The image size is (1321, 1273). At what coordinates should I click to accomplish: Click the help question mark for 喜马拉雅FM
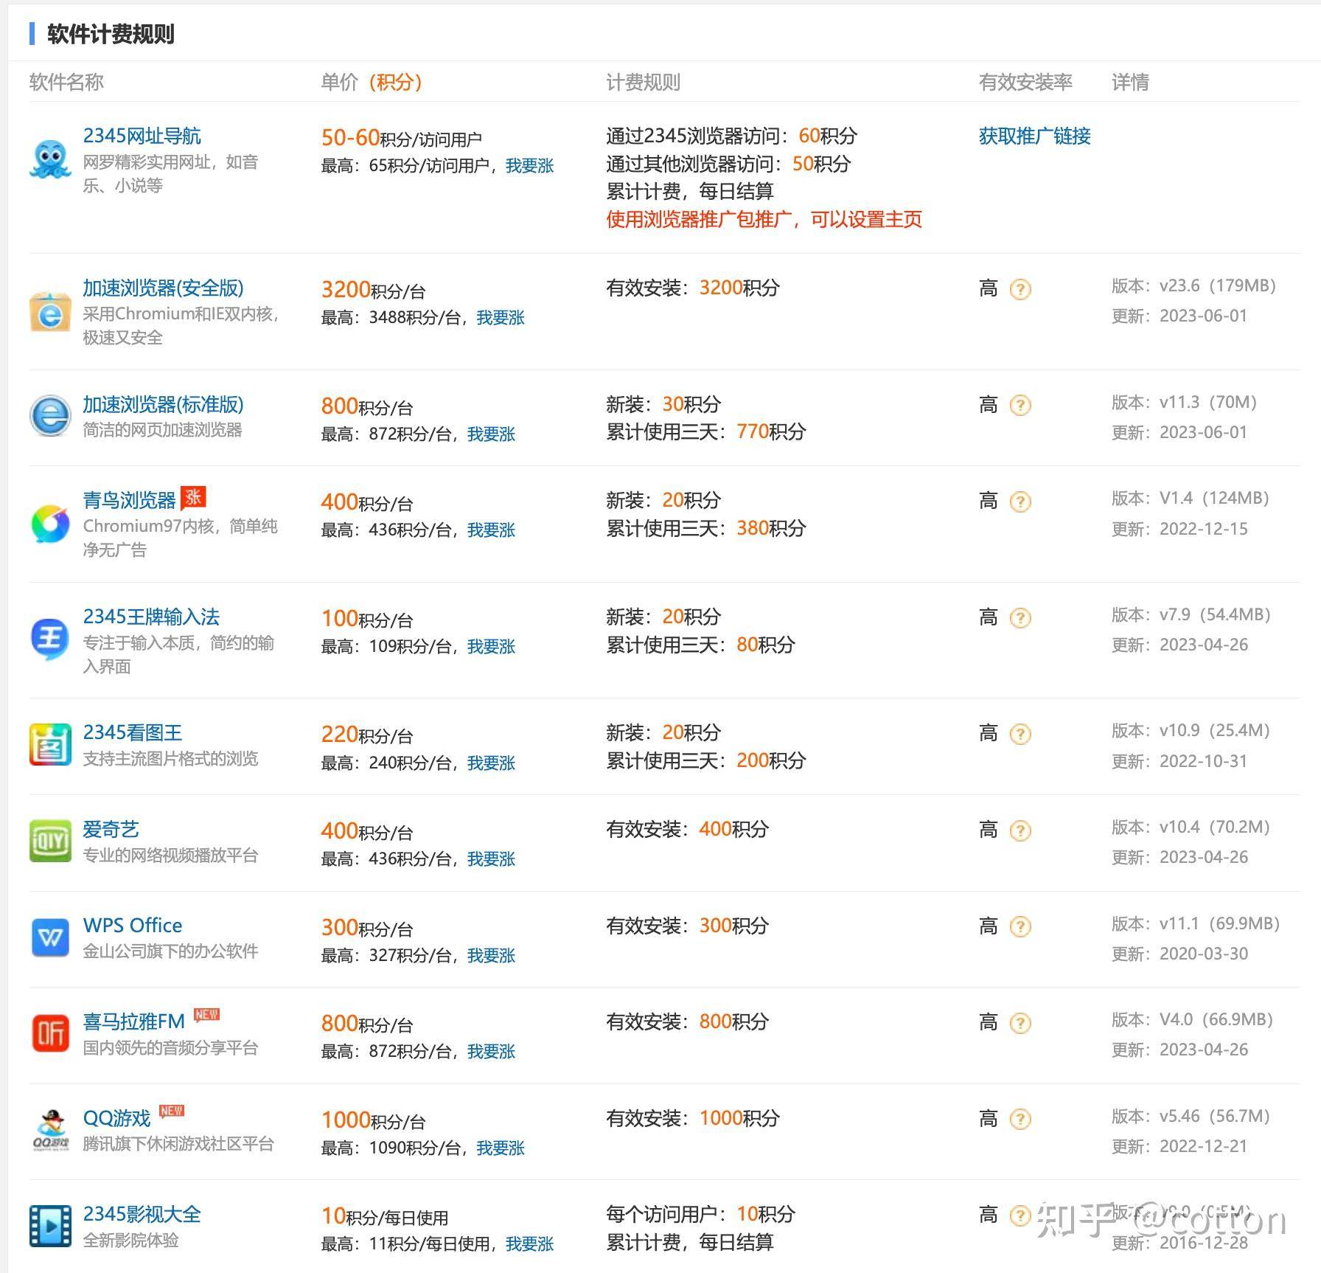coord(1020,1023)
